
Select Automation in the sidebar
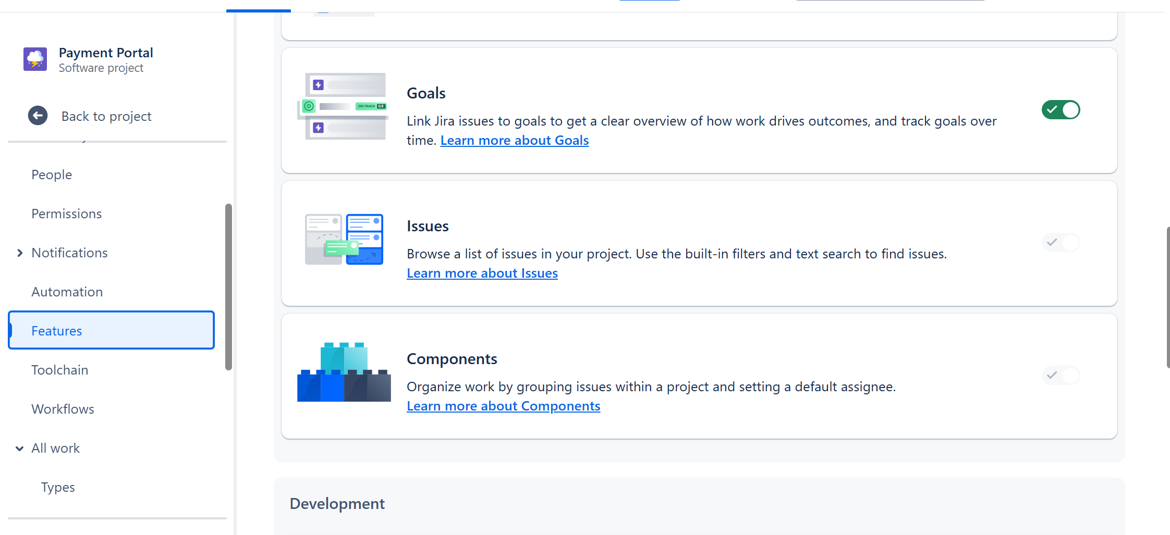(67, 291)
